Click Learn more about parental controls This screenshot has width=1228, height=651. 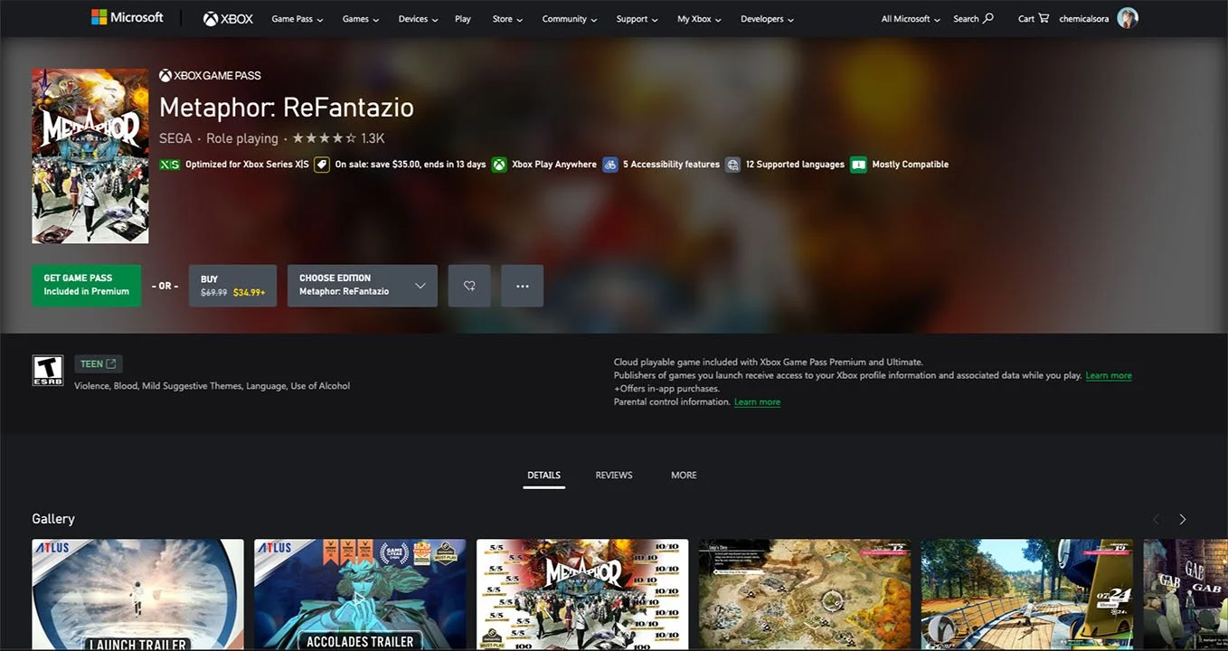click(757, 401)
